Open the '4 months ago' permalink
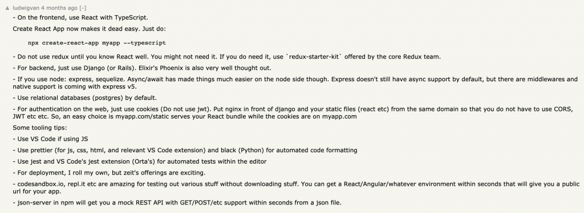The image size is (584, 213). tap(59, 8)
